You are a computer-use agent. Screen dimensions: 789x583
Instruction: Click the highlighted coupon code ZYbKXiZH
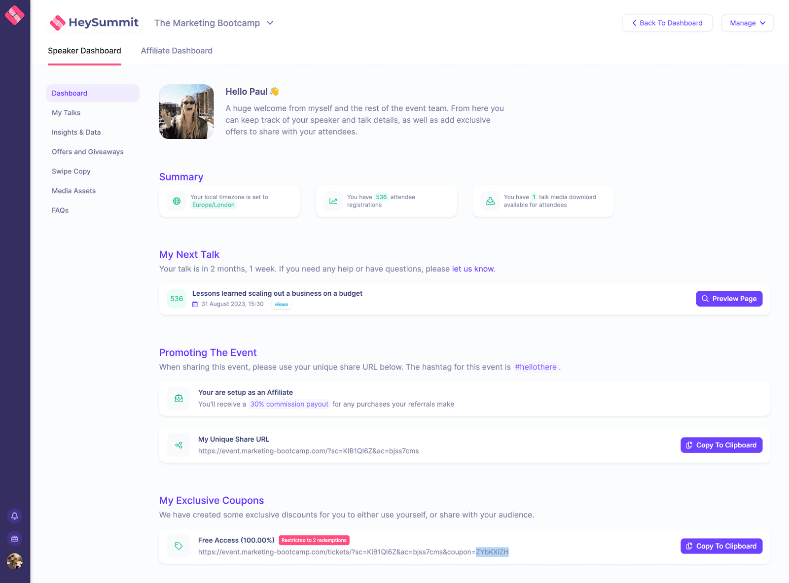492,552
